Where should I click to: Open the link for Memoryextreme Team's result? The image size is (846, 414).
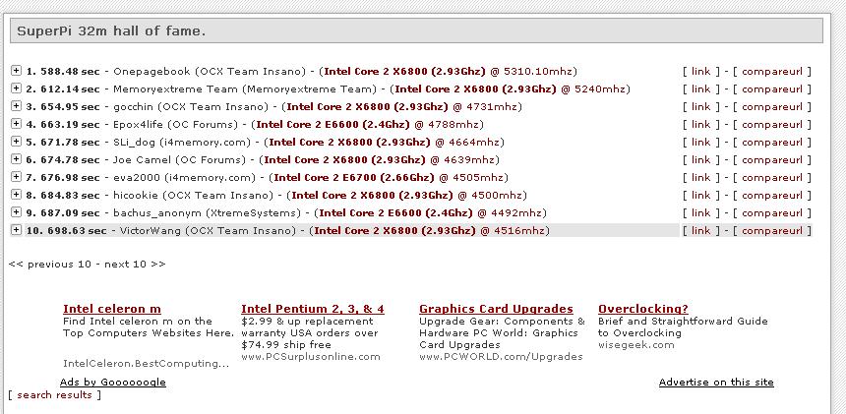700,89
